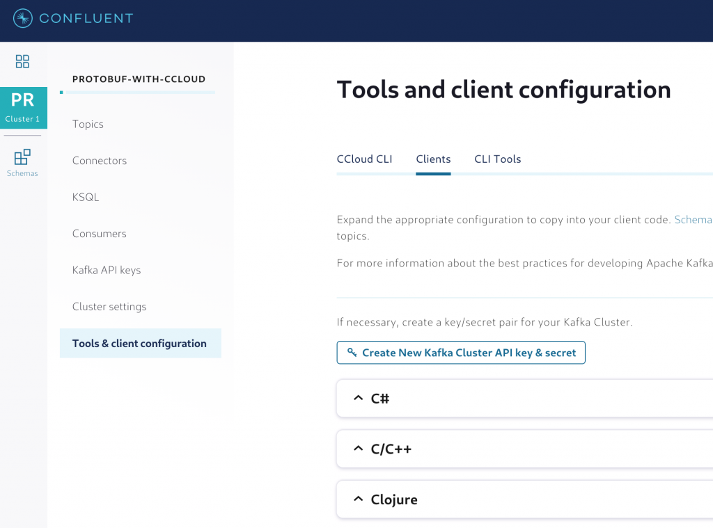Click the chevron beside C/C++
This screenshot has height=528, width=713.
359,448
